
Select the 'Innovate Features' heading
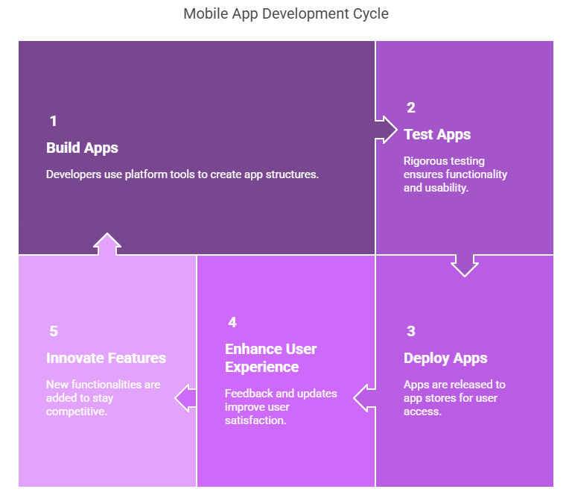(x=106, y=358)
